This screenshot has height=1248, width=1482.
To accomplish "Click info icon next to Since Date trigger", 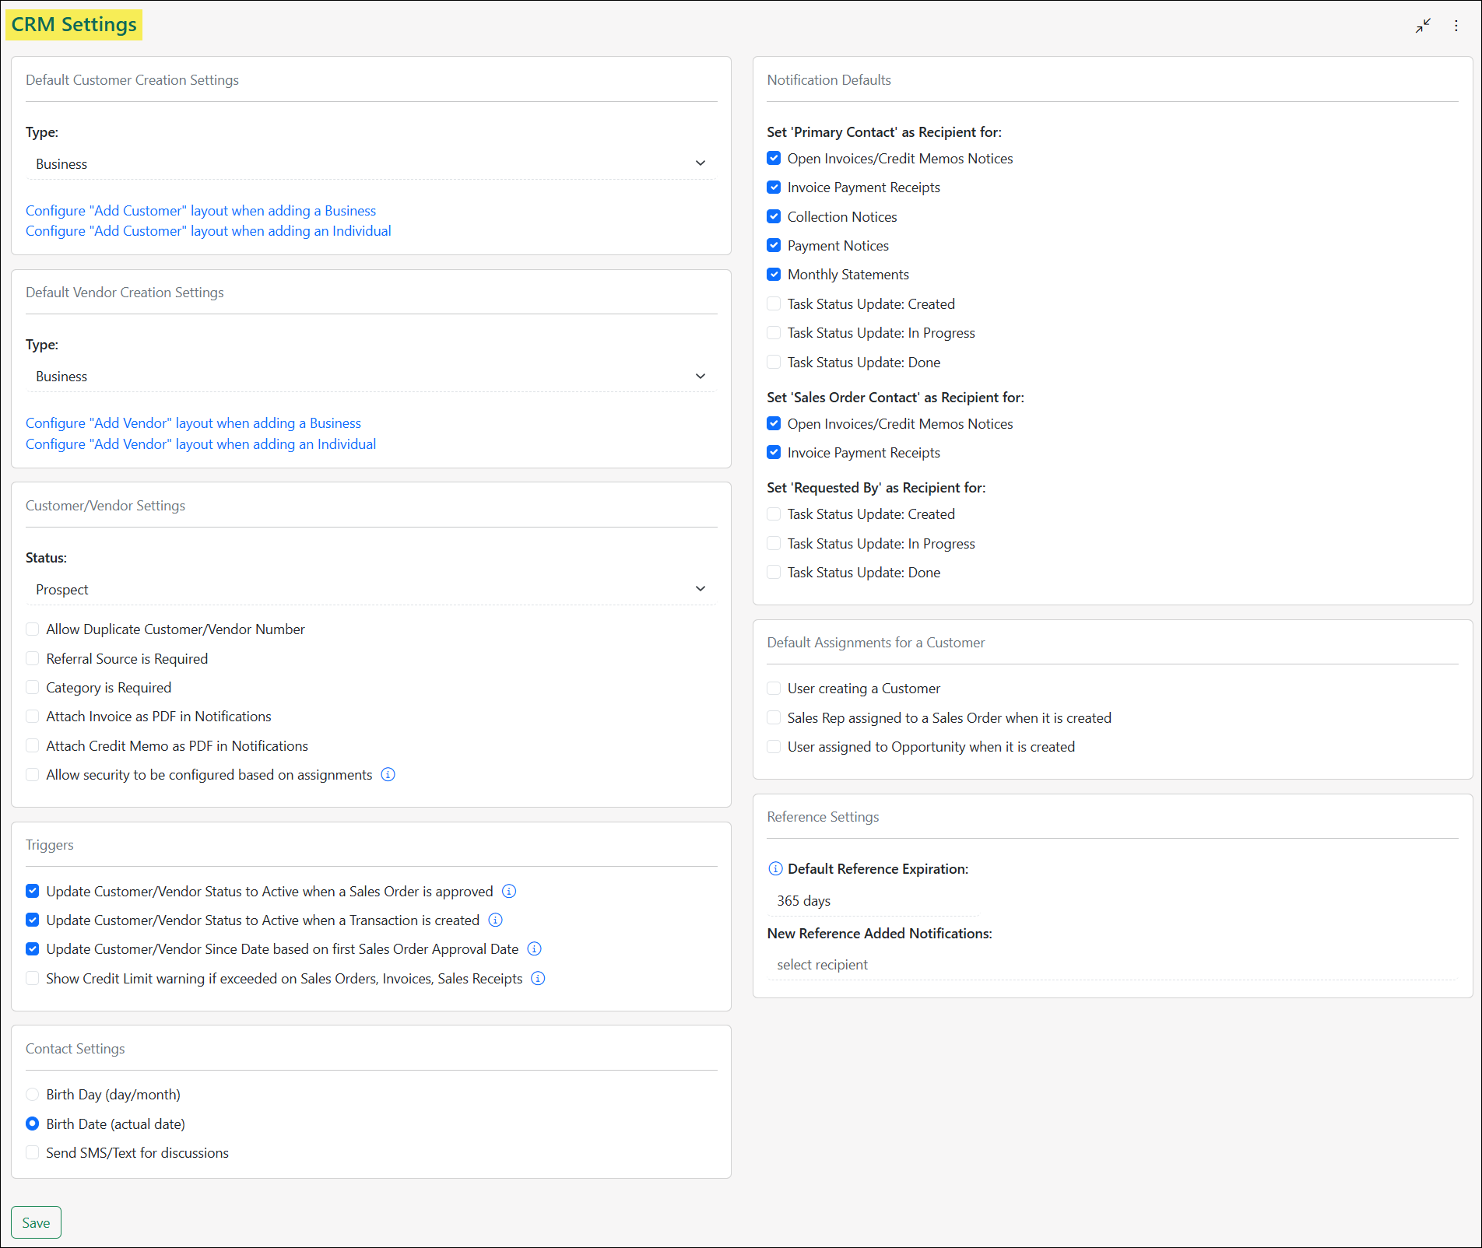I will pos(534,948).
